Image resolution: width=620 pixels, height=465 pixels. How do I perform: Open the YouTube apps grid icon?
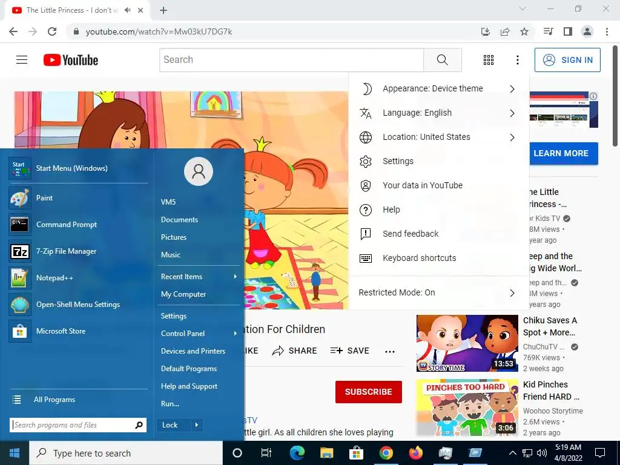pyautogui.click(x=489, y=60)
